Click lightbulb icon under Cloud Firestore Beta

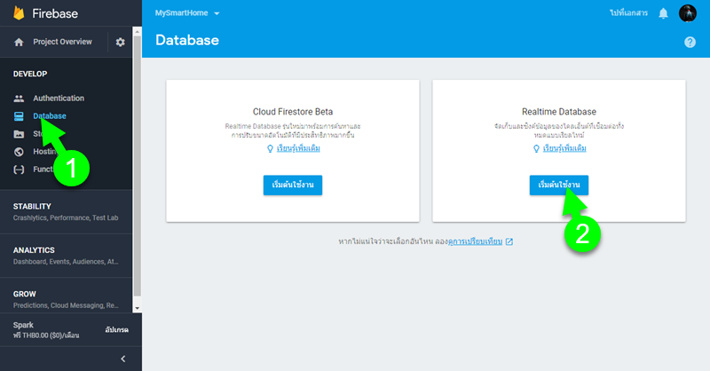click(270, 148)
